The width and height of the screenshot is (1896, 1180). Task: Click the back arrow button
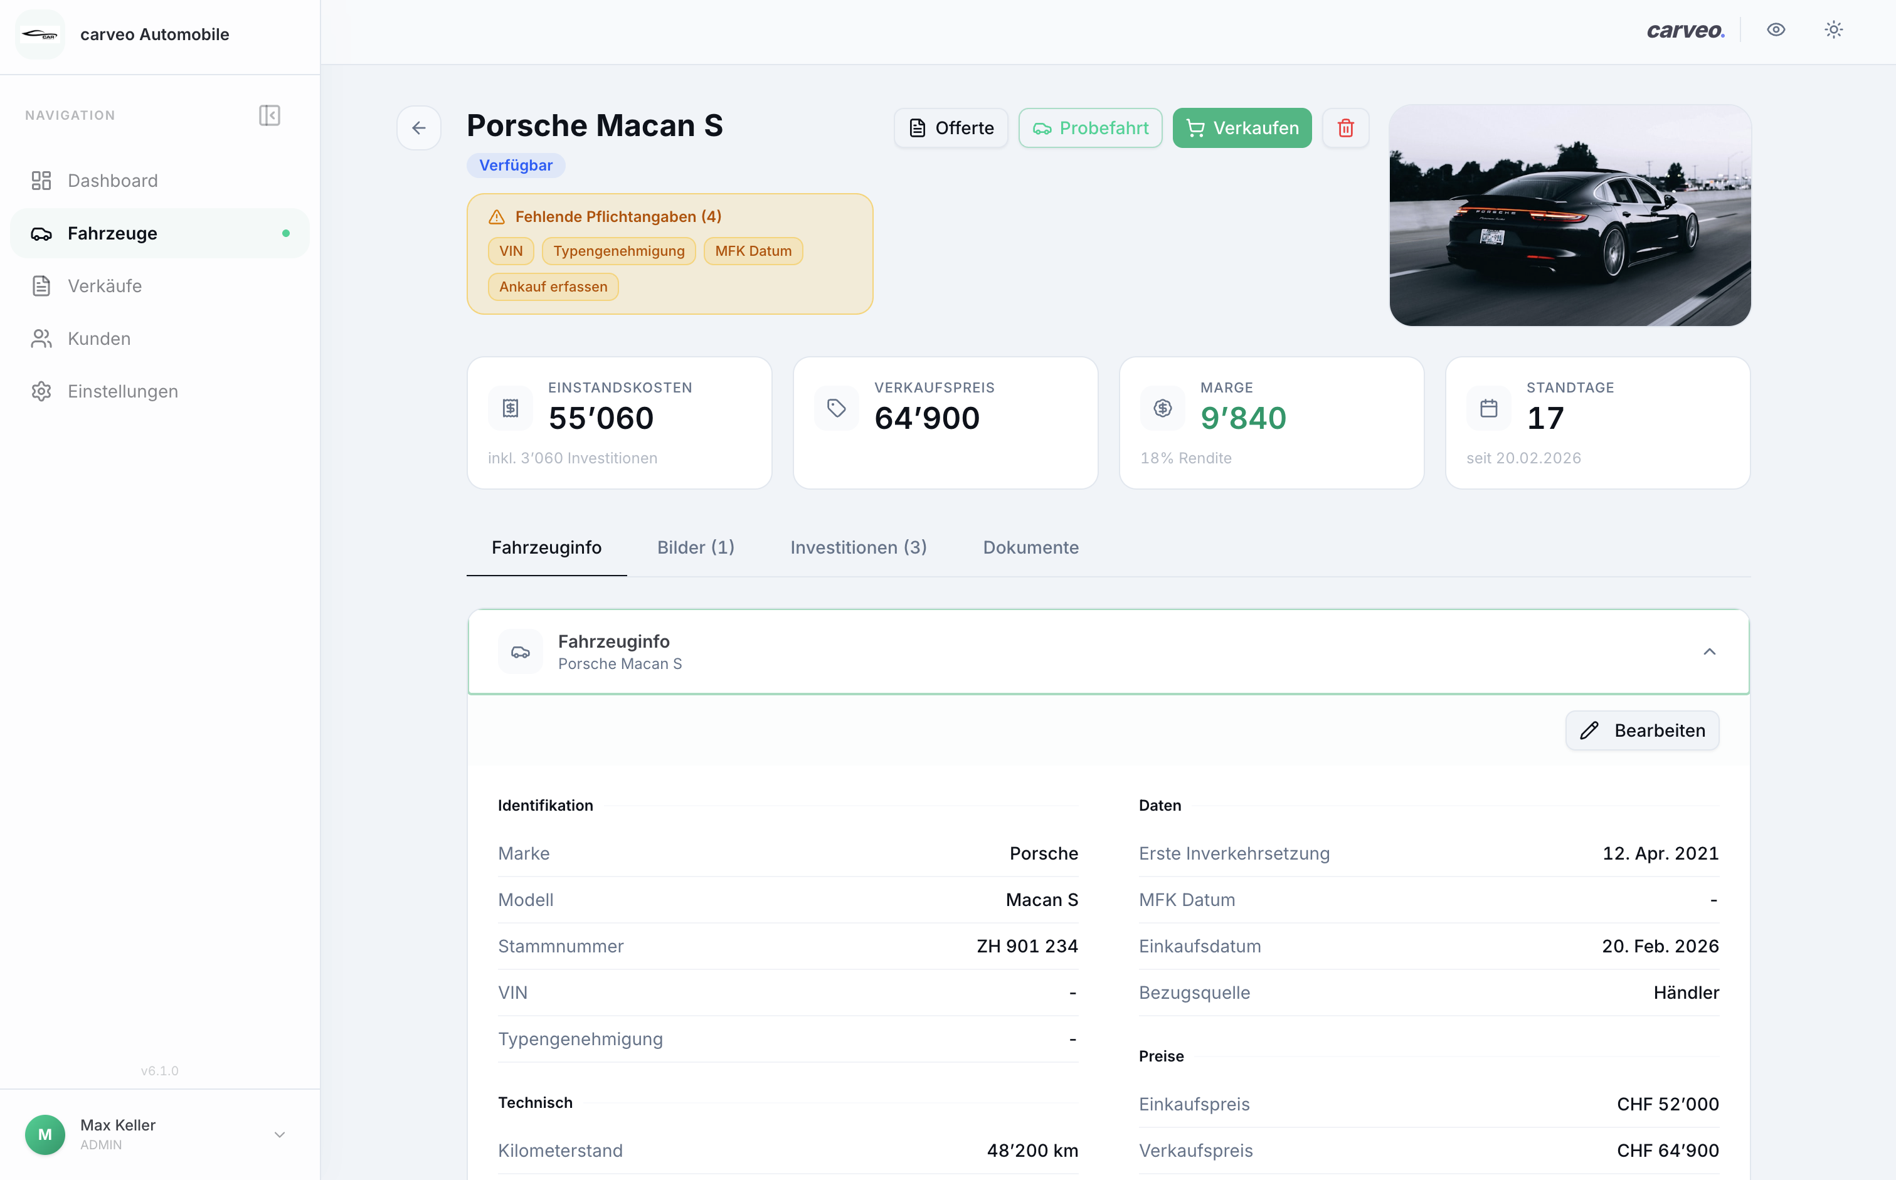point(418,128)
